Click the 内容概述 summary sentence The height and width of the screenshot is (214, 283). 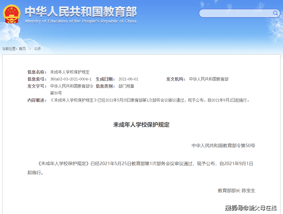(x=150, y=100)
